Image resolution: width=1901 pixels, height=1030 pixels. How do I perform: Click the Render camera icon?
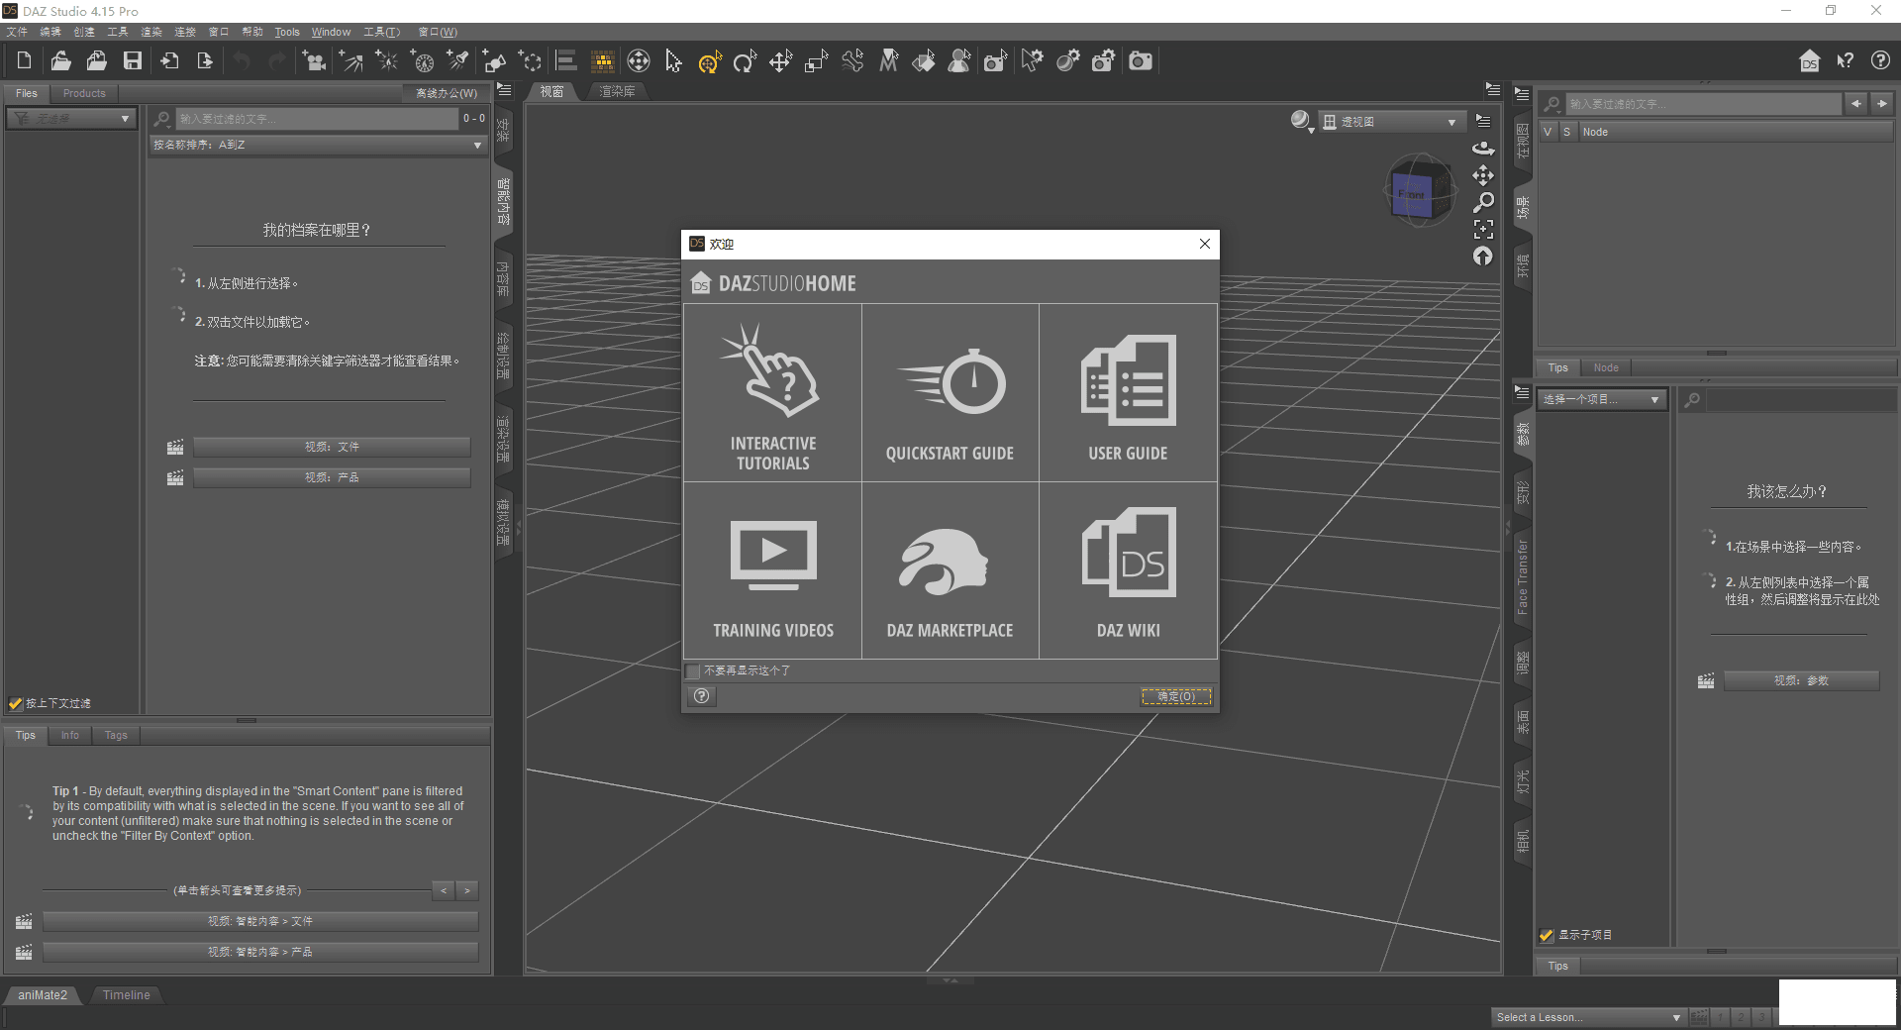[1141, 61]
